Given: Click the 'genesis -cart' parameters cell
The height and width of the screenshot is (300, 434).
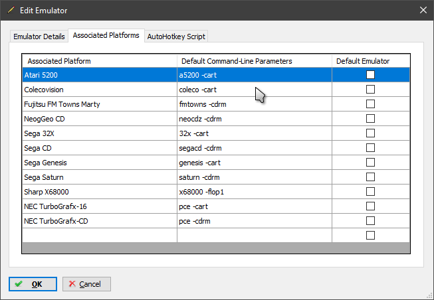Looking at the screenshot, I should pyautogui.click(x=255, y=163).
